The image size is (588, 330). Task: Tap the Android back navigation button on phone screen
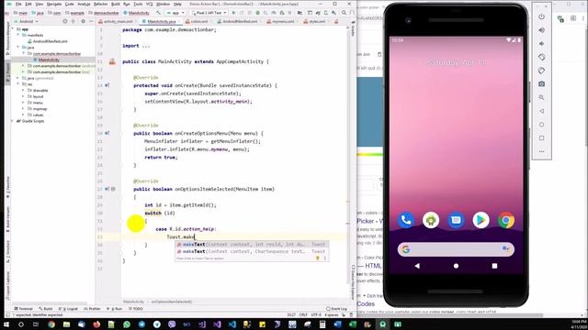pos(417,266)
